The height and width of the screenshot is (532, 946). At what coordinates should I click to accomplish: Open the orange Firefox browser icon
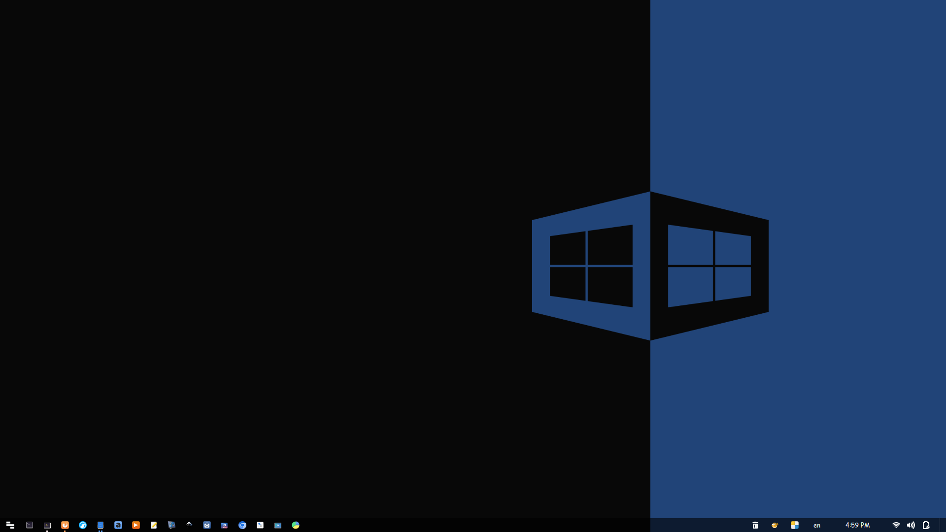[65, 525]
